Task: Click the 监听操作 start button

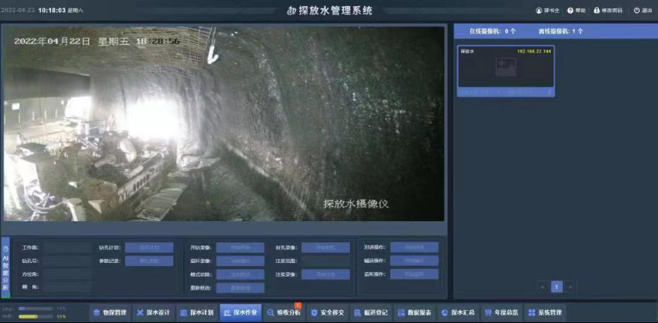Action: 414,274
